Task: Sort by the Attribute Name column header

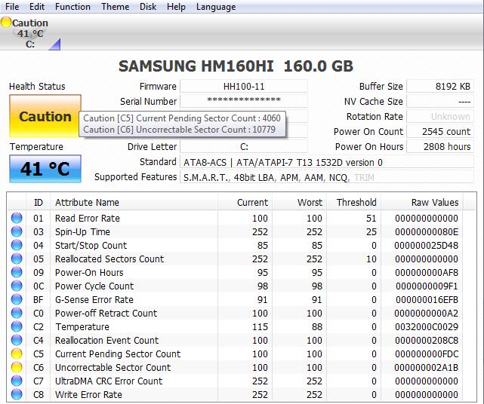Action: (134, 203)
